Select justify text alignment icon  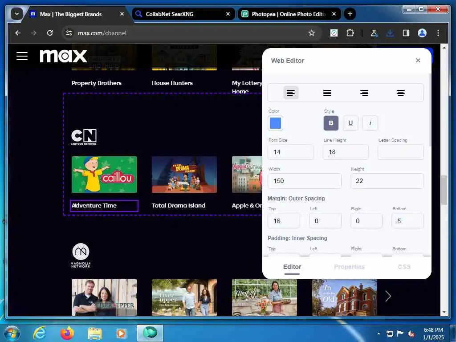pyautogui.click(x=327, y=93)
